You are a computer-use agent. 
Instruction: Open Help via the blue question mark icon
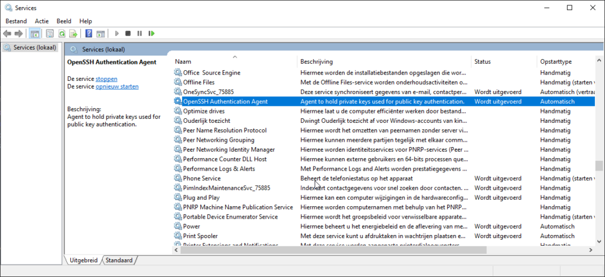point(89,34)
